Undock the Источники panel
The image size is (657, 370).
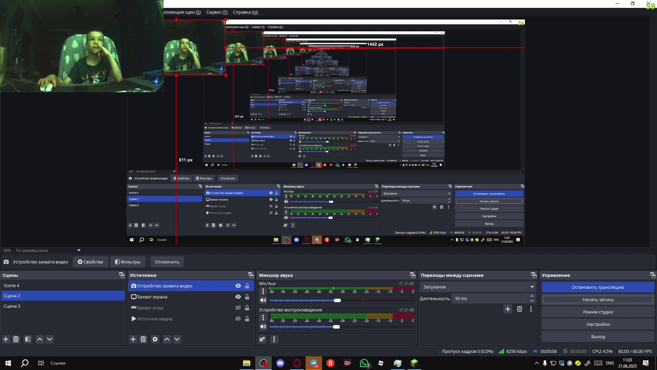click(250, 275)
